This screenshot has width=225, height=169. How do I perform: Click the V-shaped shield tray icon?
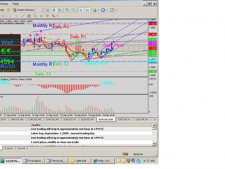[129, 161]
